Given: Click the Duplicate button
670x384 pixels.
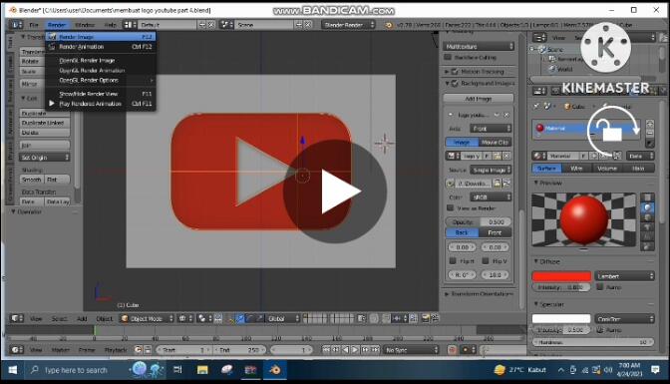Looking at the screenshot, I should pos(45,114).
